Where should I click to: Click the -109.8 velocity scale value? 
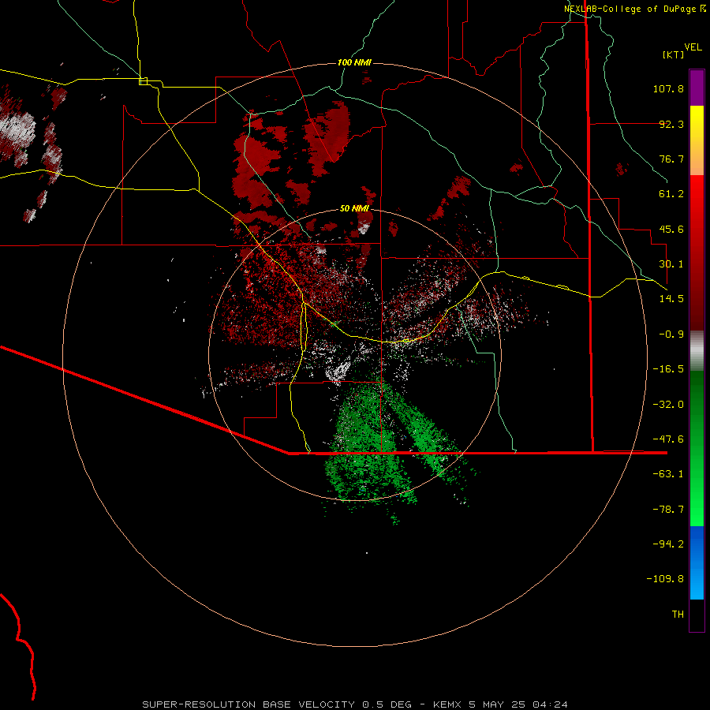click(665, 579)
